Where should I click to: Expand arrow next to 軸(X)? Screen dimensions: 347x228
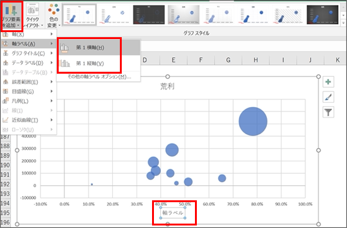pyautogui.click(x=52, y=34)
